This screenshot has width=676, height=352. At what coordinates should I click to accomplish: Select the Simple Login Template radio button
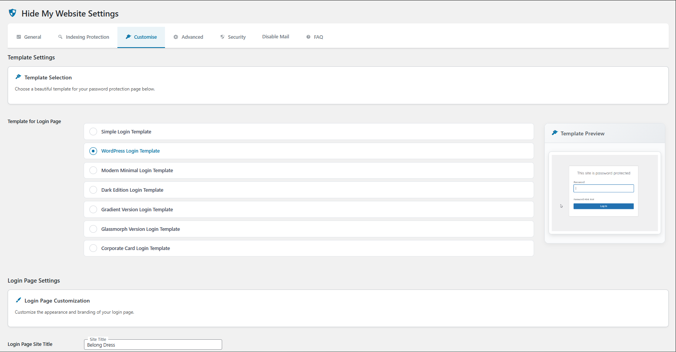click(93, 132)
